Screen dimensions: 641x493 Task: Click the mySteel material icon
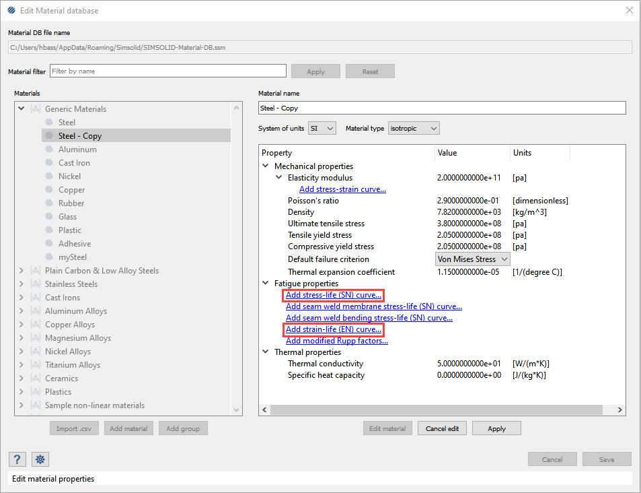[x=49, y=257]
